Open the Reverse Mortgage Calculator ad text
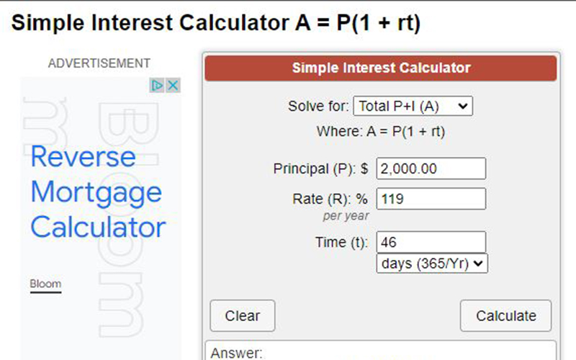The height and width of the screenshot is (360, 576). [98, 192]
